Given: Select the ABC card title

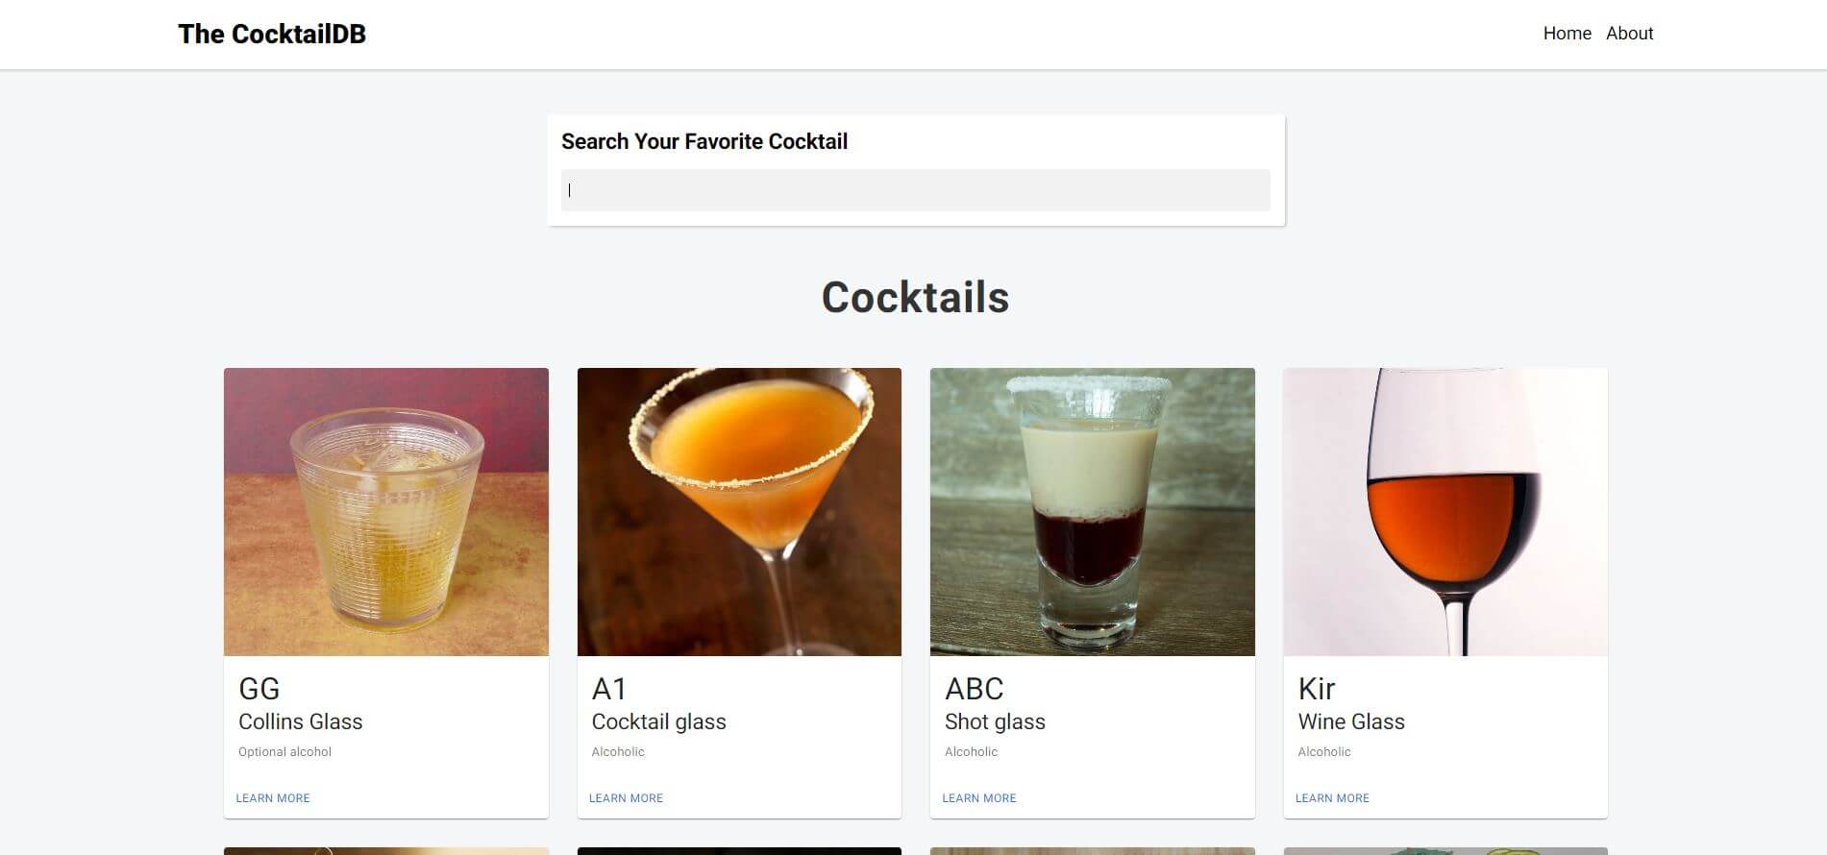Looking at the screenshot, I should click(x=975, y=689).
